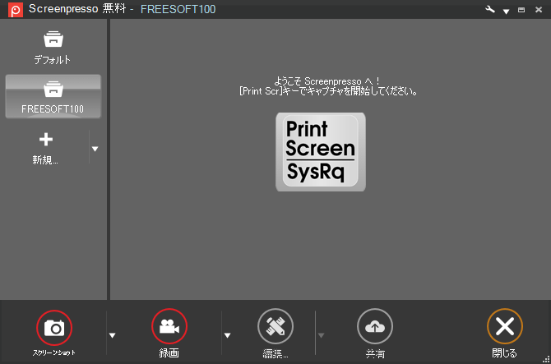
Task: Open the screenshot options dropdown arrow
Action: (x=112, y=335)
